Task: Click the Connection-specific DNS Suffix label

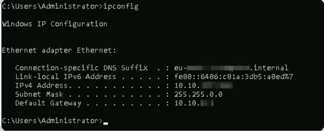Action: click(x=82, y=68)
